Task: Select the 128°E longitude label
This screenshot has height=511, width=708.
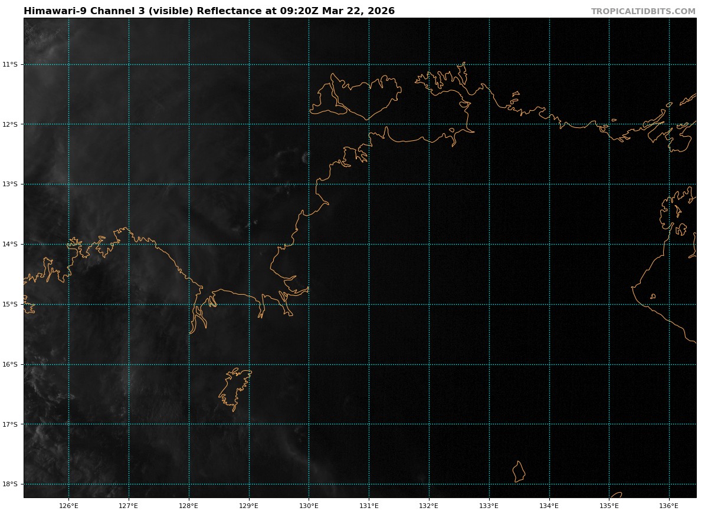Action: (x=189, y=505)
